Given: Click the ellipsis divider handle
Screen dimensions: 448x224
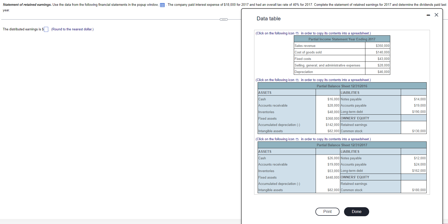Looking at the screenshot, I should click(223, 19).
